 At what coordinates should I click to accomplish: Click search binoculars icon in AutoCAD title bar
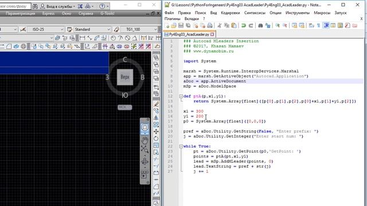(x=35, y=6)
